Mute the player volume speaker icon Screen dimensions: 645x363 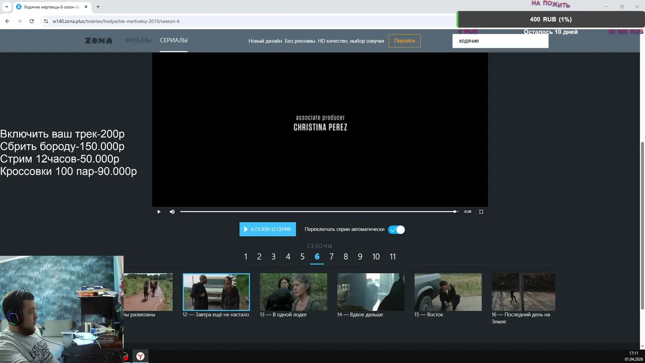pos(172,212)
